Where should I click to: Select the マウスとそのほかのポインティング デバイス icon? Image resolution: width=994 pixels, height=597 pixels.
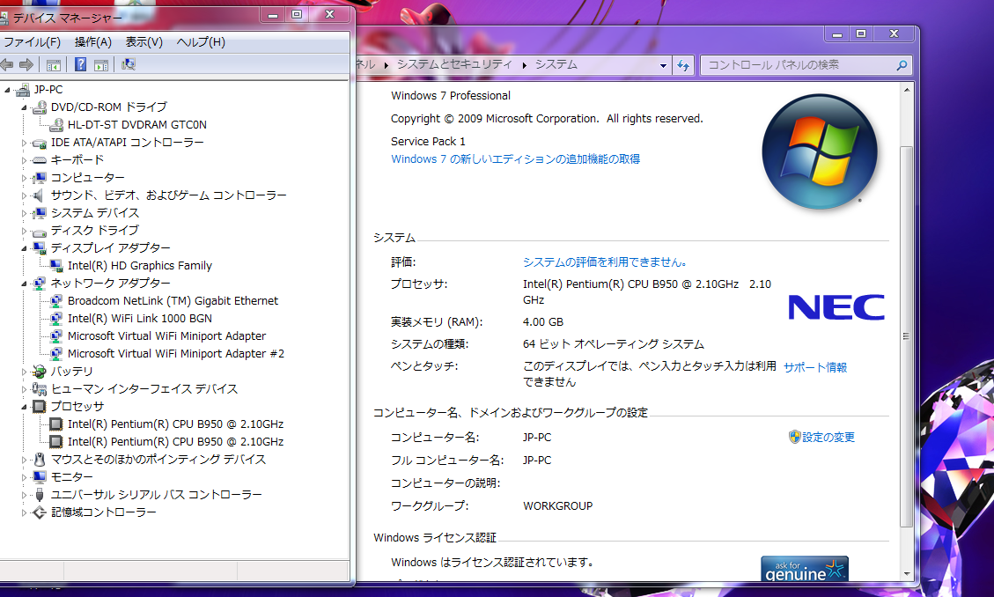click(40, 460)
